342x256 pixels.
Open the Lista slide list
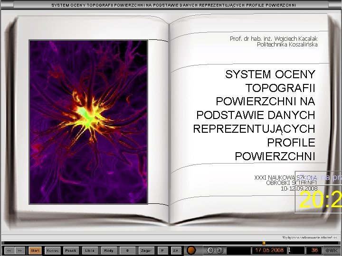[90, 251]
